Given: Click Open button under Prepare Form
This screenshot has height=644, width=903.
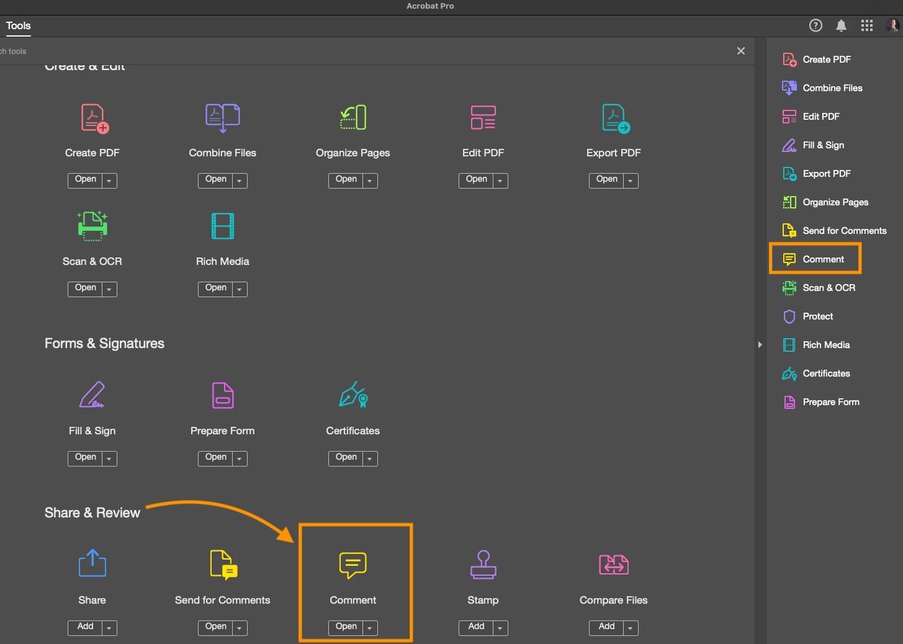Looking at the screenshot, I should 215,458.
